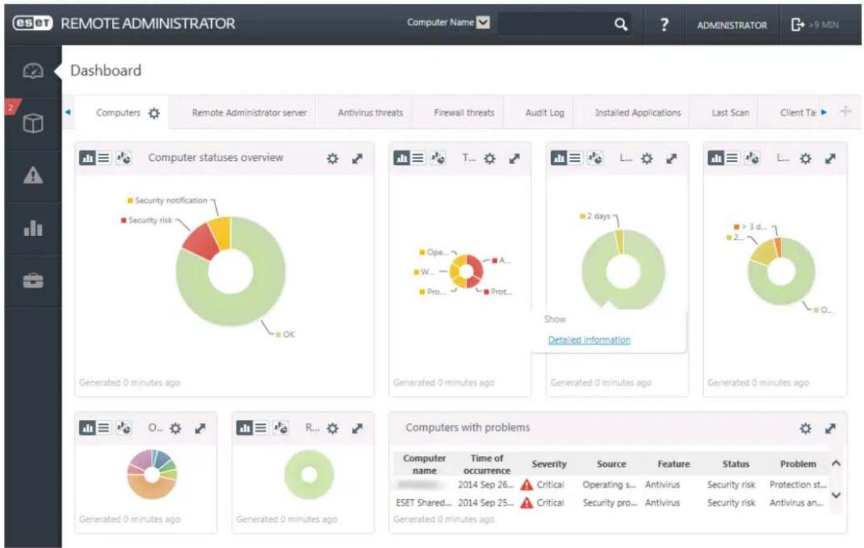
Task: Select list view in > 3 d... panel
Action: (732, 158)
